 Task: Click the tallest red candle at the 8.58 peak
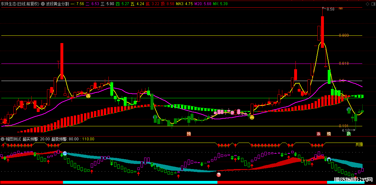point(323,32)
